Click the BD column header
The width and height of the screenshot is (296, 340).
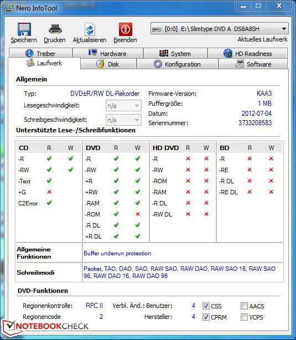[x=225, y=148]
